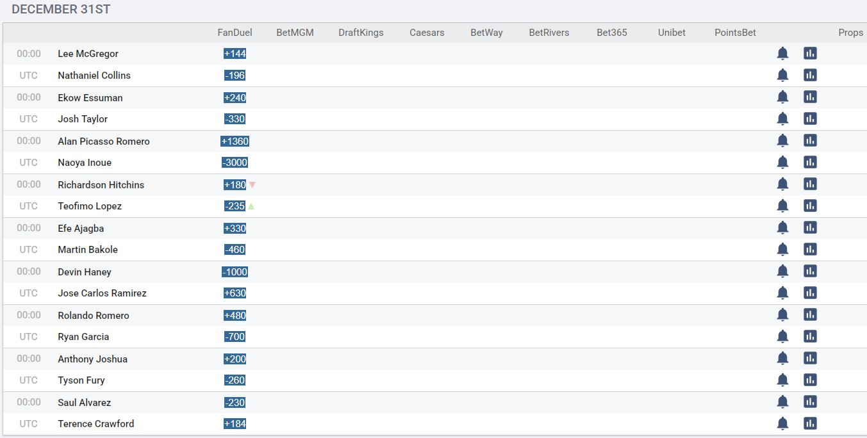
Task: Open the chart icon for Alan Picasso Romero
Action: coord(810,141)
